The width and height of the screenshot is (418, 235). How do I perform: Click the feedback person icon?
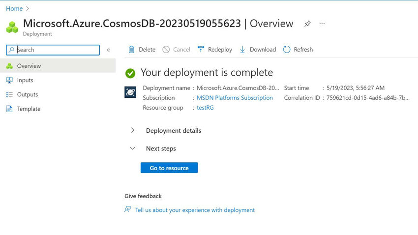pyautogui.click(x=128, y=209)
